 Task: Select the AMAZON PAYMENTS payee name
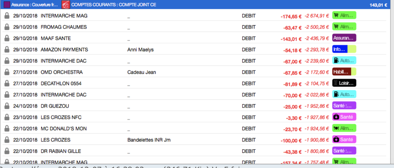(64, 50)
